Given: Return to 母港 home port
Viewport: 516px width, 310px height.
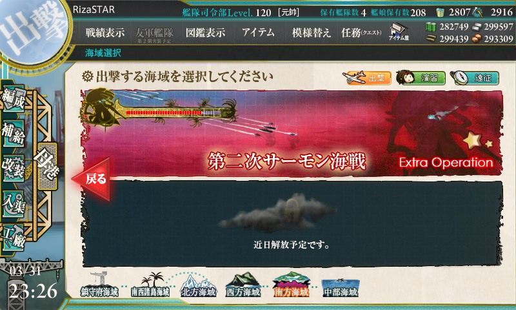Looking at the screenshot, I should [48, 166].
